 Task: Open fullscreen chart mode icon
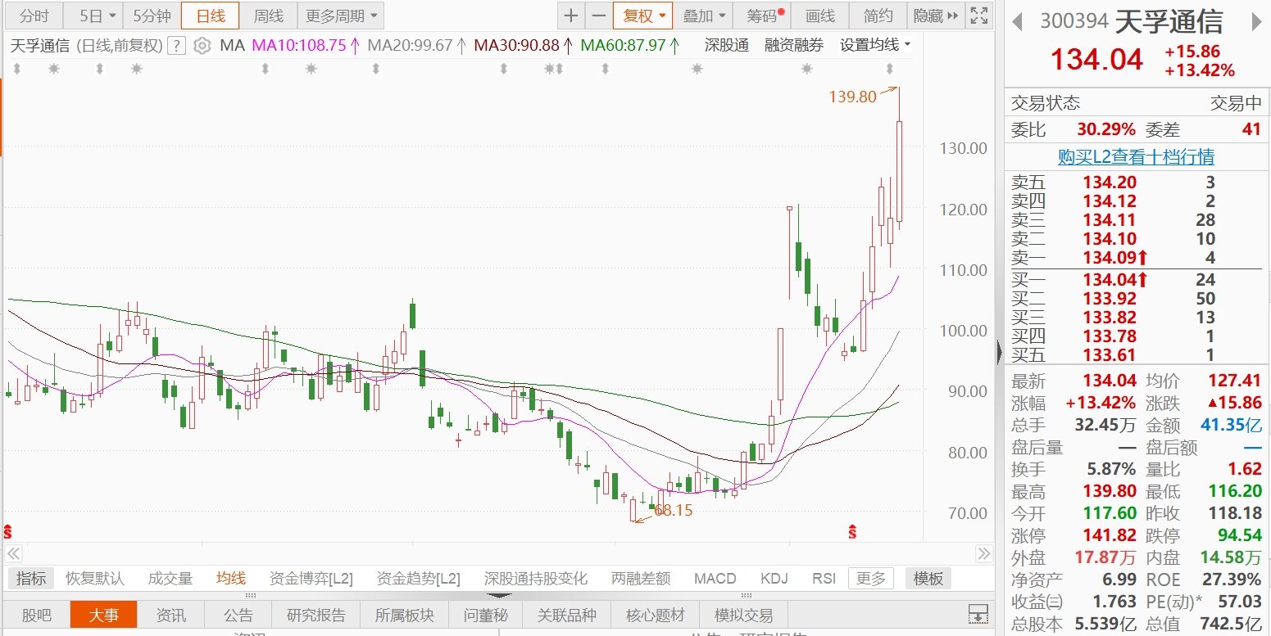point(978,16)
